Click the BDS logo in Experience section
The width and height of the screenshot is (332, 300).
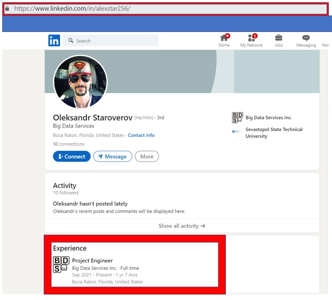[x=61, y=264]
